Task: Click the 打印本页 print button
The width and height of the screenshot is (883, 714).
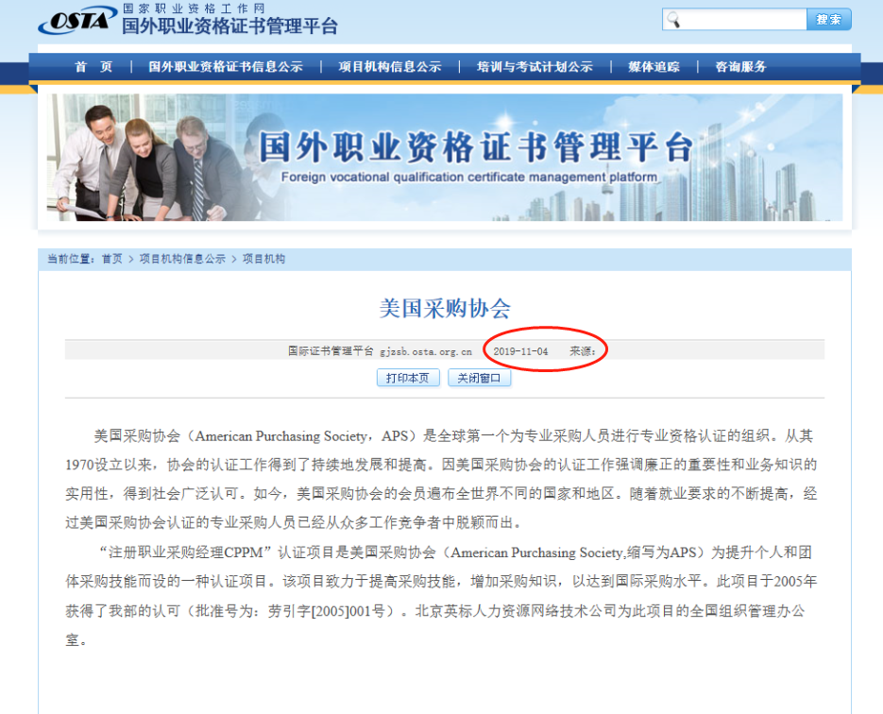Action: [408, 378]
